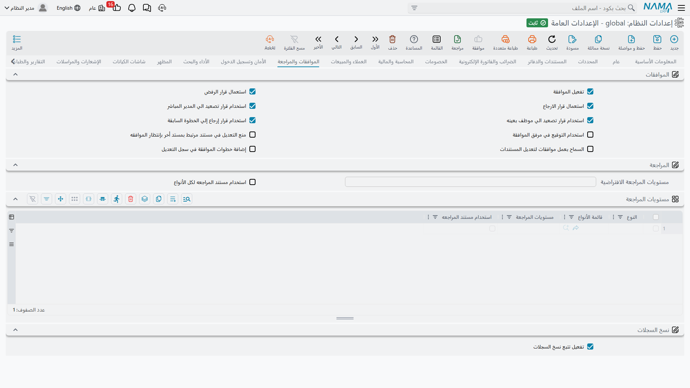Open النوع column filter
Screen dimensions: 690x388
pos(620,217)
